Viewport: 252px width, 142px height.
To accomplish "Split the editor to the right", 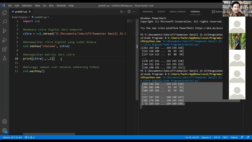I will click(x=129, y=11).
